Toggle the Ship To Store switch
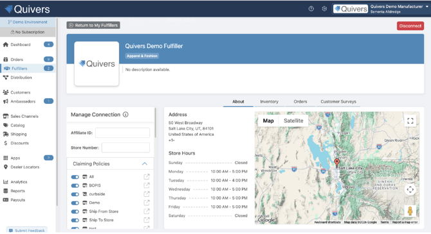The height and width of the screenshot is (234, 431). click(75, 221)
